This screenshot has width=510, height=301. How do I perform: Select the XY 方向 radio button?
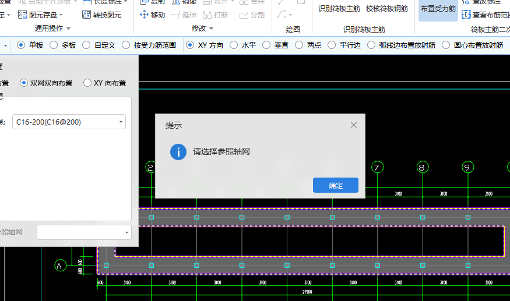pos(190,45)
